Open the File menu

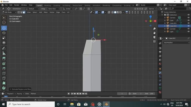pyautogui.click(x=6, y=5)
